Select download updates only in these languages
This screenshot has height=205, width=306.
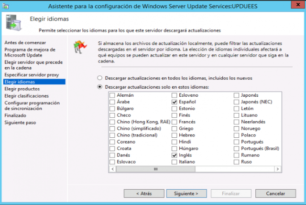(100, 87)
